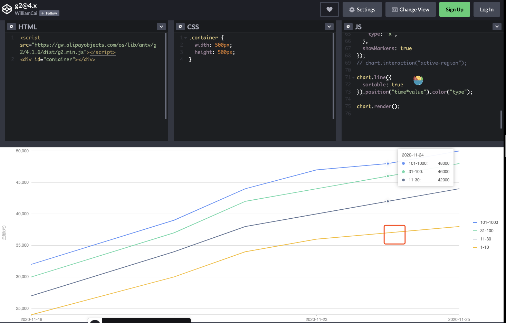
Task: Click the CodePen logo icon
Action: pos(7,9)
